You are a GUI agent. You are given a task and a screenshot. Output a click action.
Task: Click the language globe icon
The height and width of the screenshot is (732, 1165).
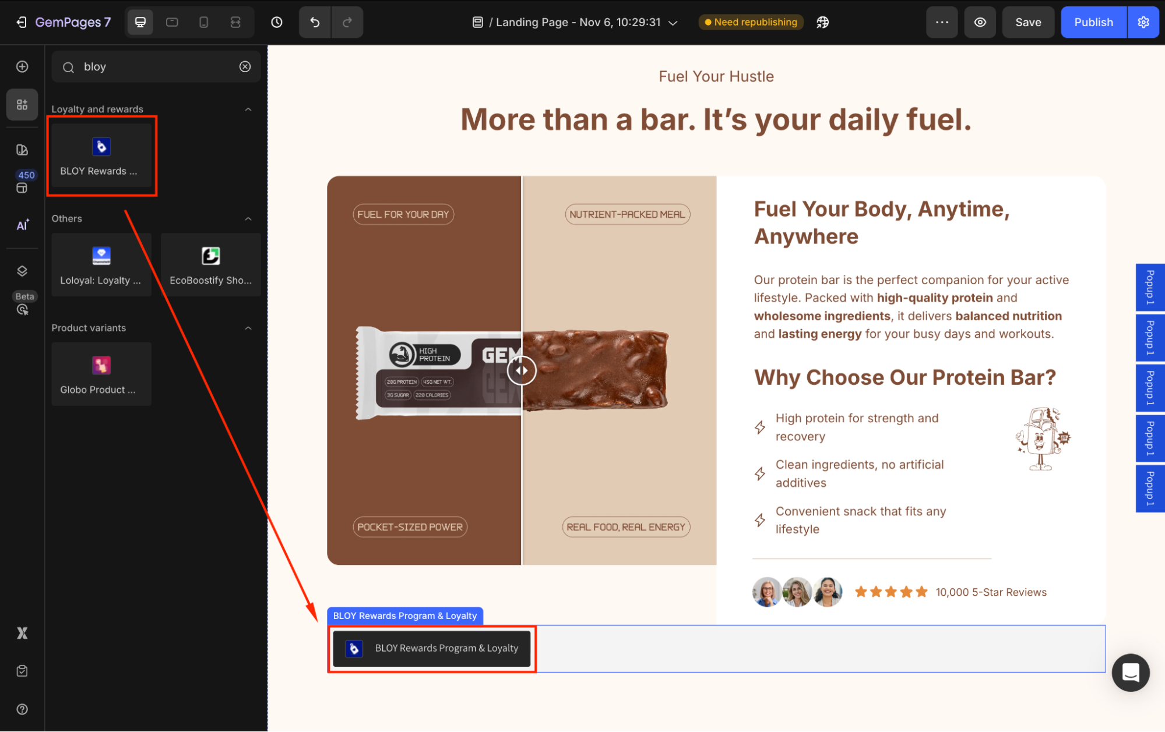(x=822, y=22)
